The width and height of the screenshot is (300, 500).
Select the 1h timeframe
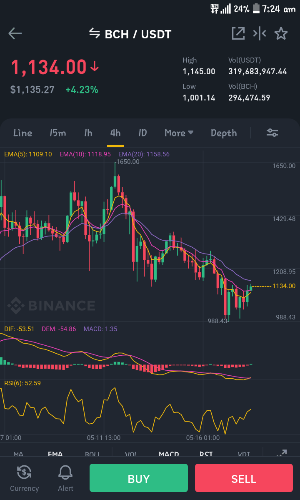click(x=88, y=133)
